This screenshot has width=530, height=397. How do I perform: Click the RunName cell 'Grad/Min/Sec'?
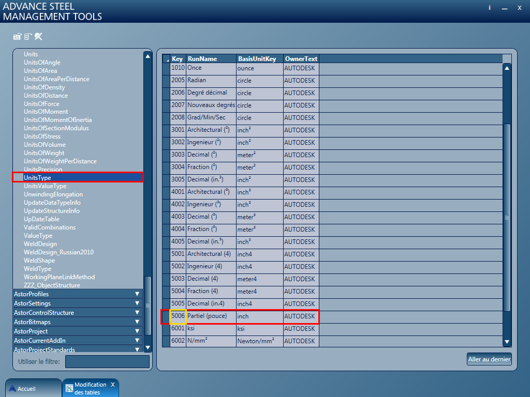point(211,118)
